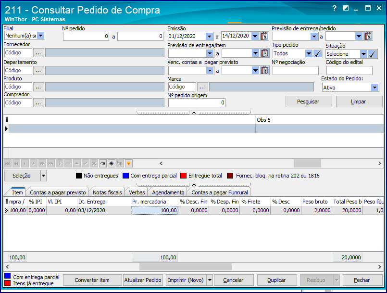Open the upper grid column selector icon
This screenshot has height=293, width=387.
[6, 120]
